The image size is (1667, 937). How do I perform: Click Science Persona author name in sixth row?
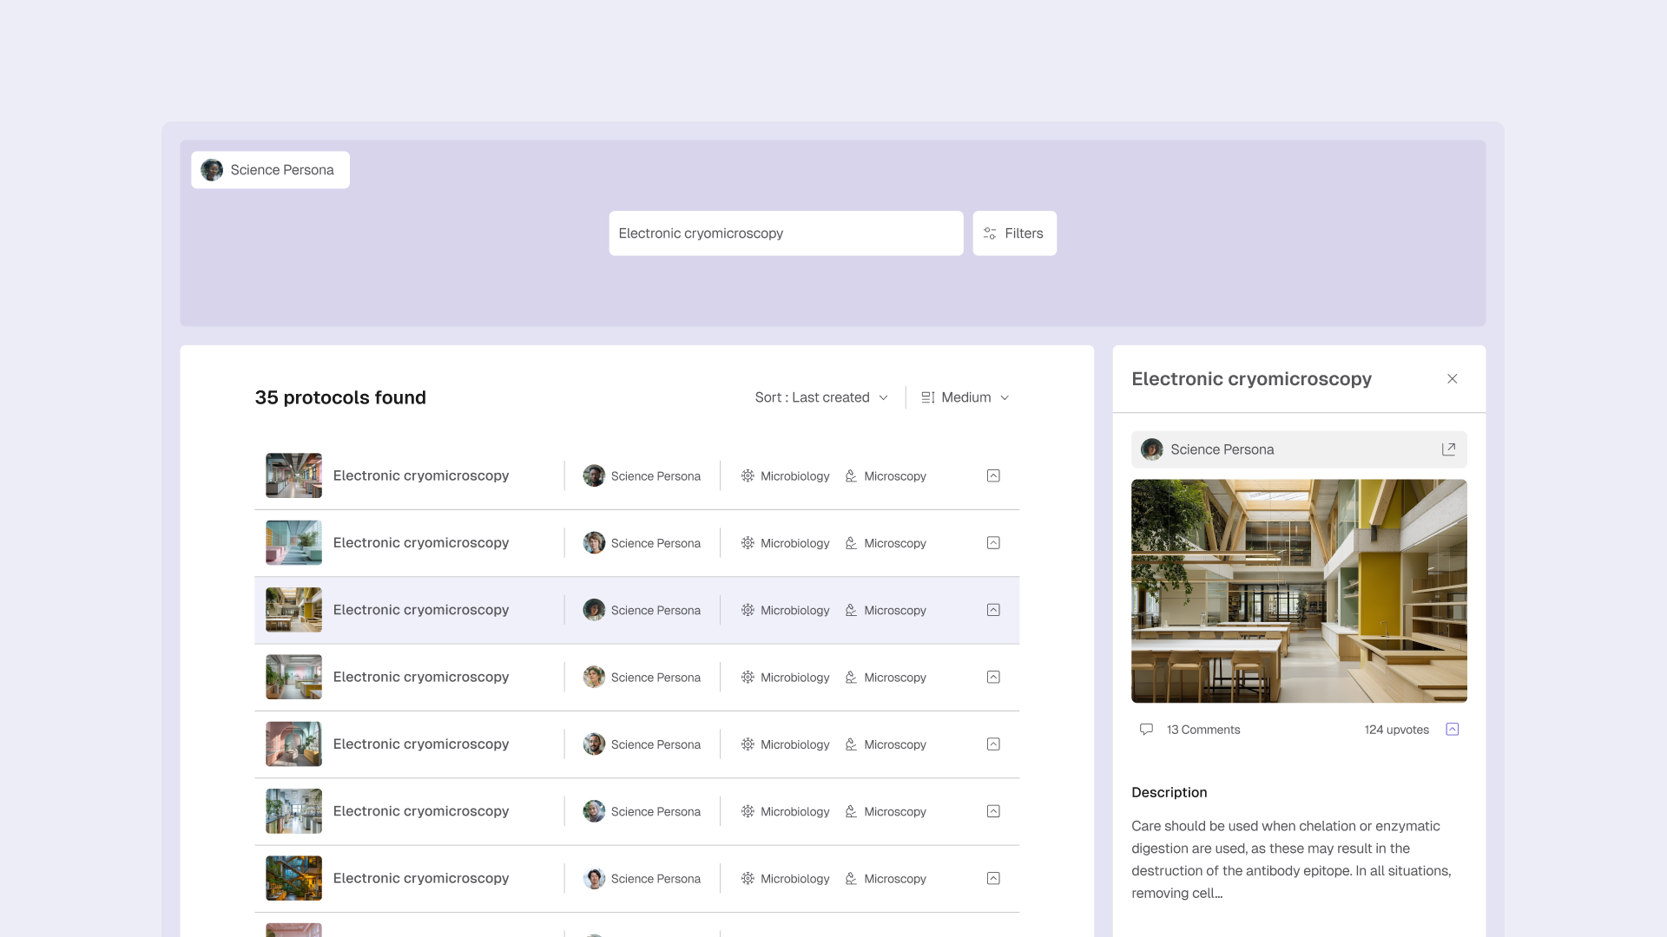click(656, 811)
